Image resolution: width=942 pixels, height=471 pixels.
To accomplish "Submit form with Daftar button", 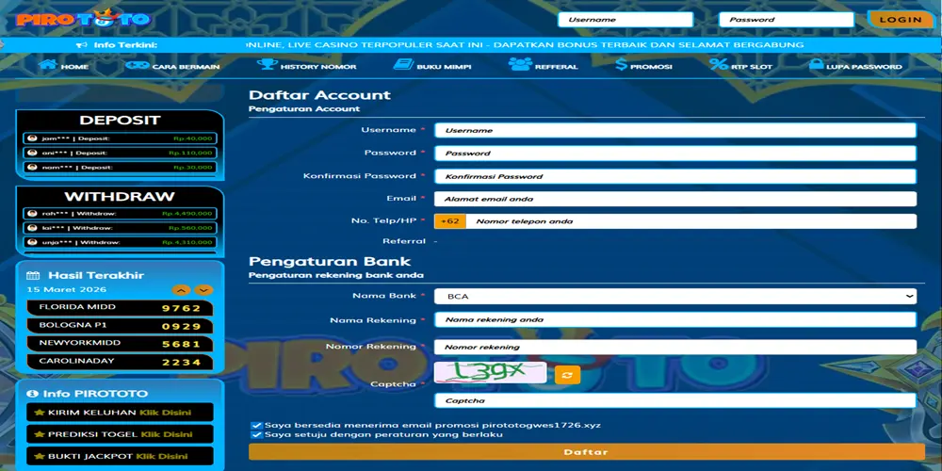I will coord(586,452).
